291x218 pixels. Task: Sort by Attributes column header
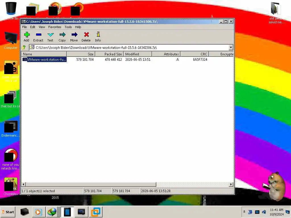pos(166,54)
